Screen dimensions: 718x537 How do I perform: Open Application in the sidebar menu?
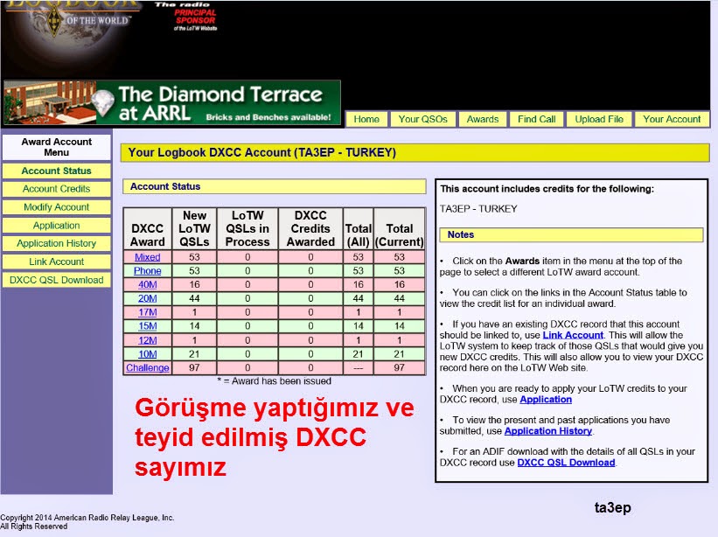coord(56,226)
